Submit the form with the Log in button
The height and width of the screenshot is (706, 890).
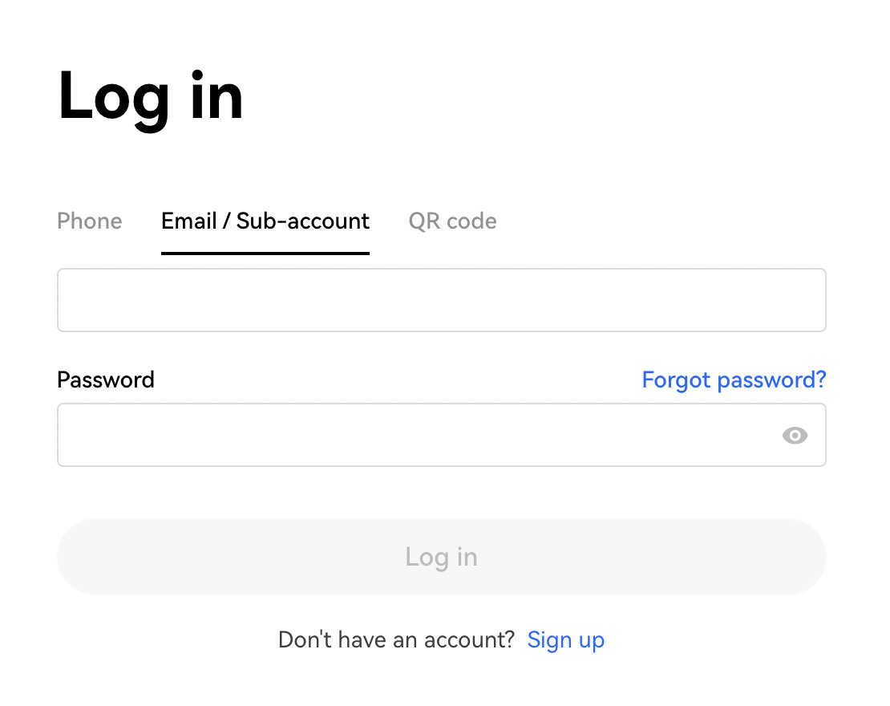442,557
